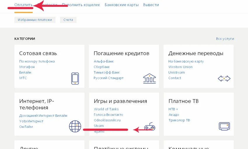The height and width of the screenshot is (149, 248).
Task: Click the gamepad icon in Игры card
Action: click(150, 127)
